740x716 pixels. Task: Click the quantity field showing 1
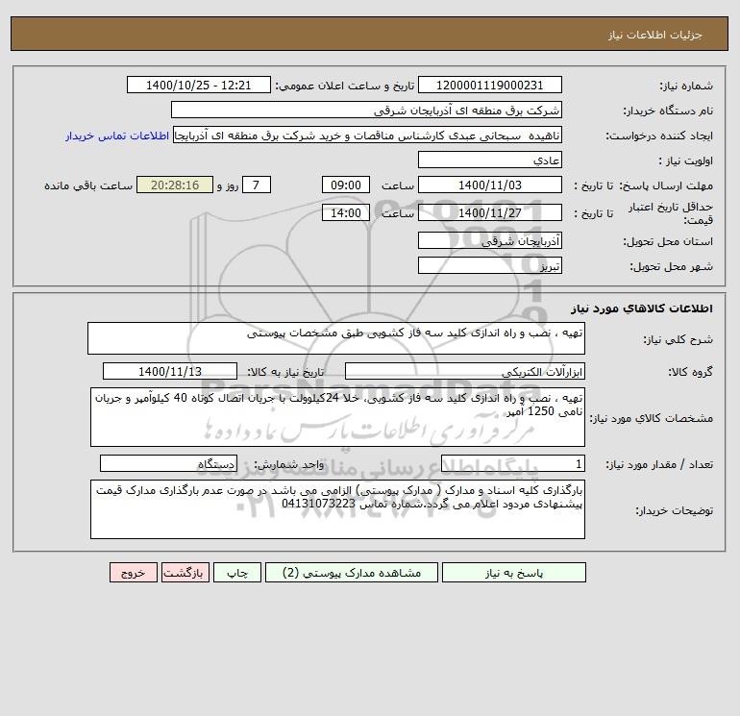click(513, 464)
